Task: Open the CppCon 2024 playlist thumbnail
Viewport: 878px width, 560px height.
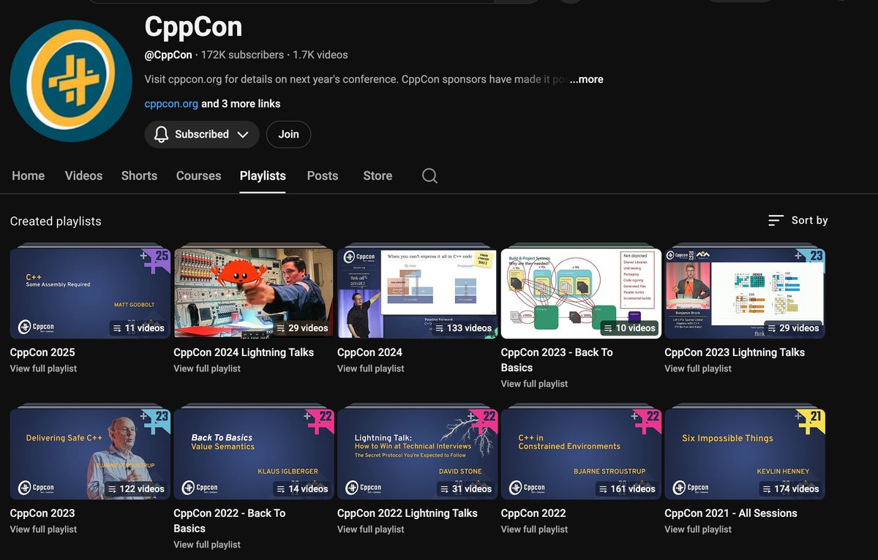Action: tap(417, 293)
